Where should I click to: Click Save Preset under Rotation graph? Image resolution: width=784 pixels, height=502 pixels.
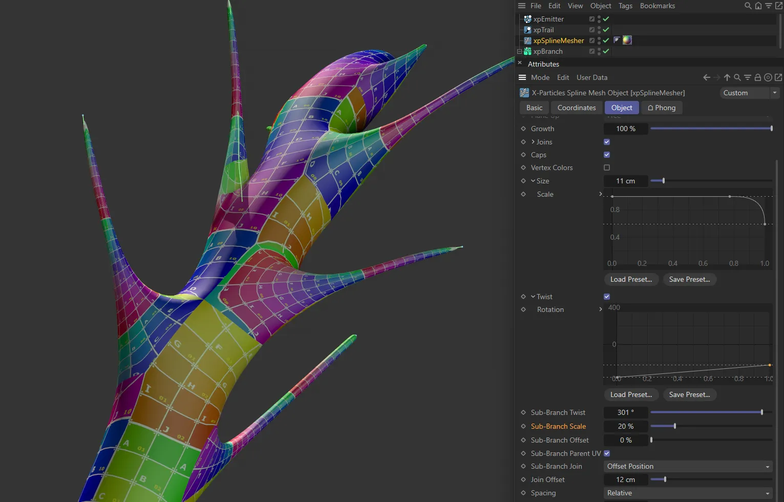[x=689, y=394]
